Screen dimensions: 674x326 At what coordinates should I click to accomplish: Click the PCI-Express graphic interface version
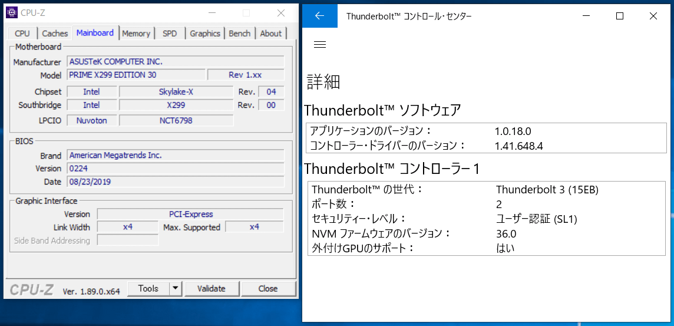pyautogui.click(x=190, y=214)
